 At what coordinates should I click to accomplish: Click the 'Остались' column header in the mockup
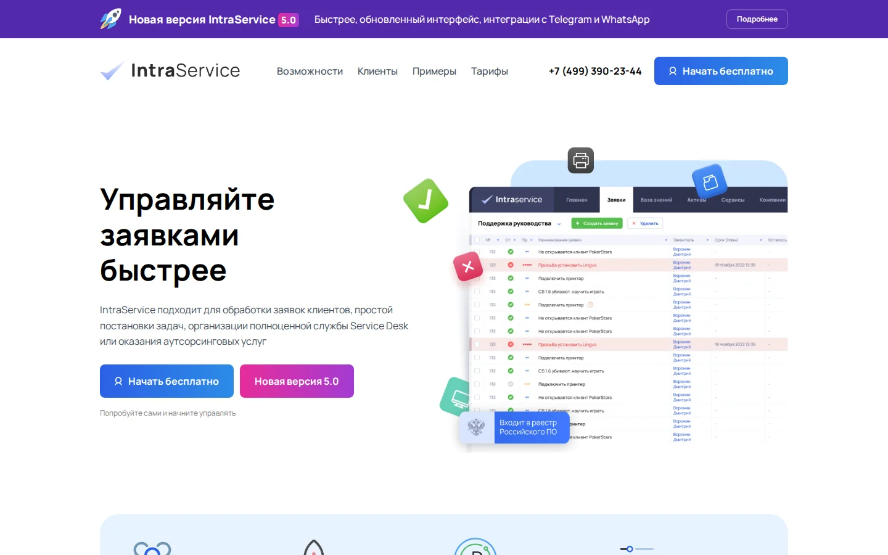[x=778, y=240]
